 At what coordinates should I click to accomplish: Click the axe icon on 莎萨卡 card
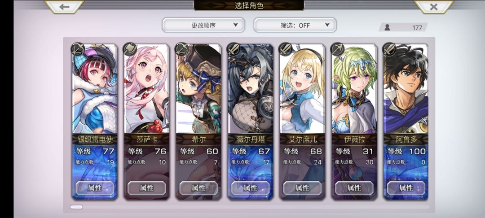click(129, 49)
